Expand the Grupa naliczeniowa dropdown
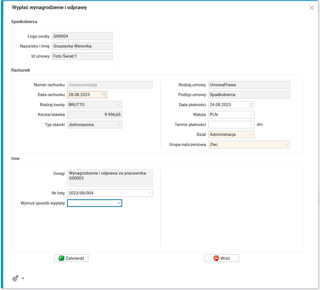The height and width of the screenshot is (290, 320). [x=287, y=145]
